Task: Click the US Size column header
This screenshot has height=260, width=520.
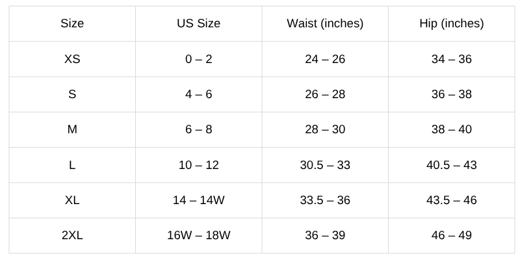Action: (199, 23)
